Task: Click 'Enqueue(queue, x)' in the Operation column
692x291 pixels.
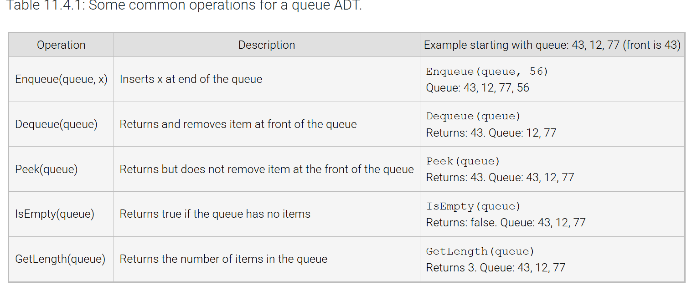Action: 61,79
